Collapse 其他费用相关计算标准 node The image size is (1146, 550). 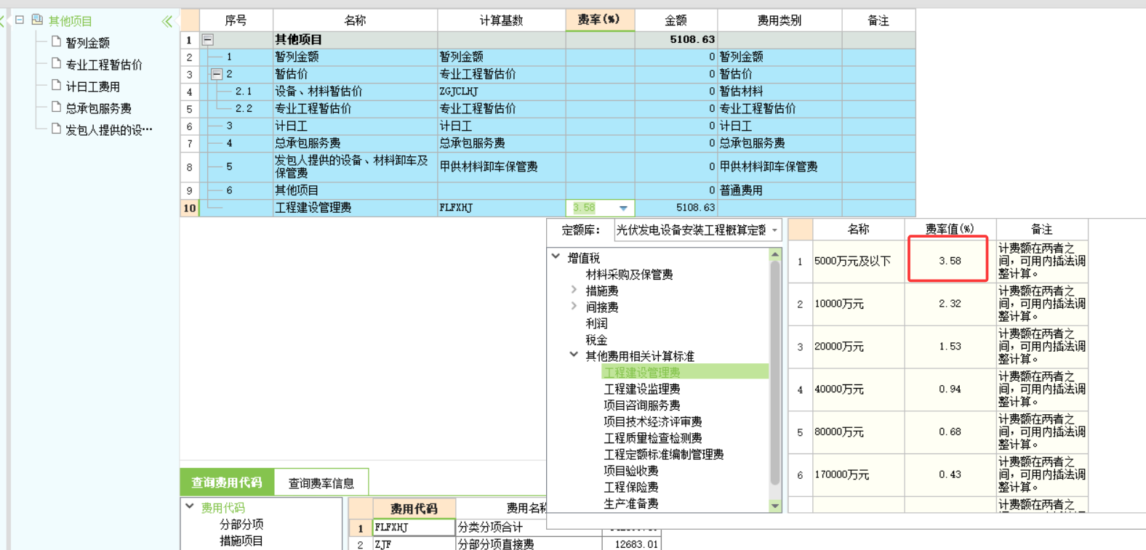coord(574,355)
